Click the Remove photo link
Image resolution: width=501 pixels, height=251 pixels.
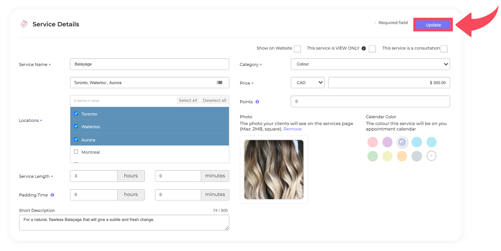[293, 129]
